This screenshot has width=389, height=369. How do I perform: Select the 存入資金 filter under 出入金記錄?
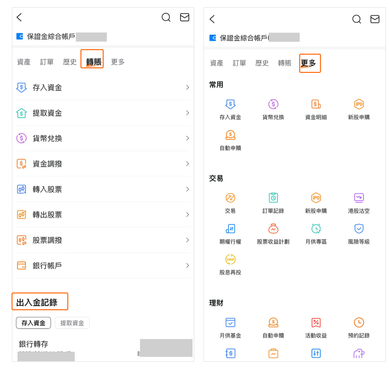click(x=34, y=323)
